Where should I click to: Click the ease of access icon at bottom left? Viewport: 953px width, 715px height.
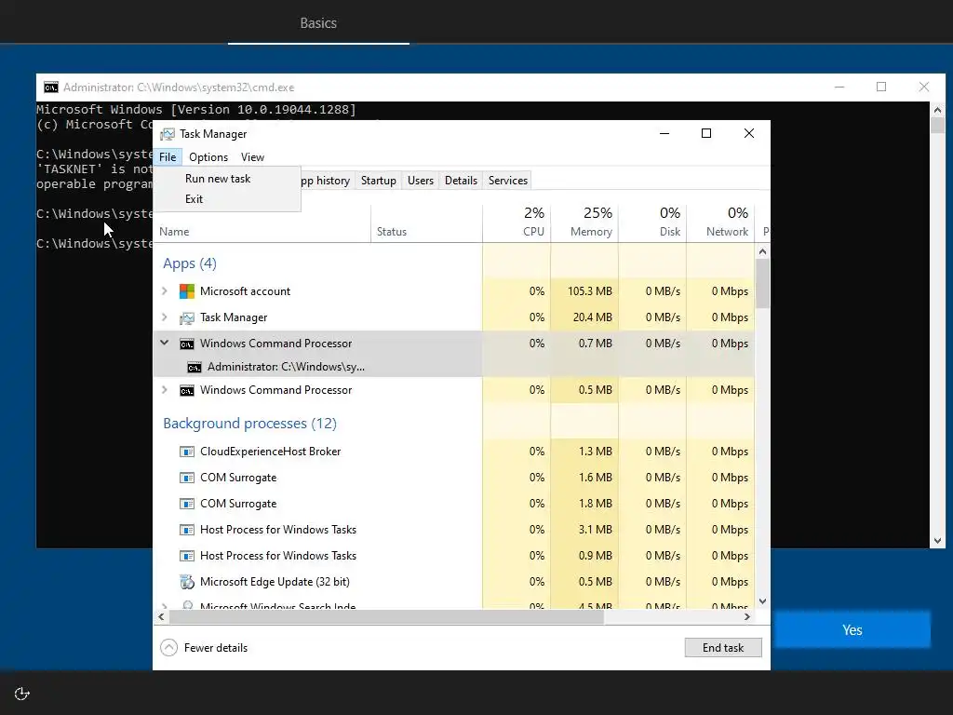[22, 694]
